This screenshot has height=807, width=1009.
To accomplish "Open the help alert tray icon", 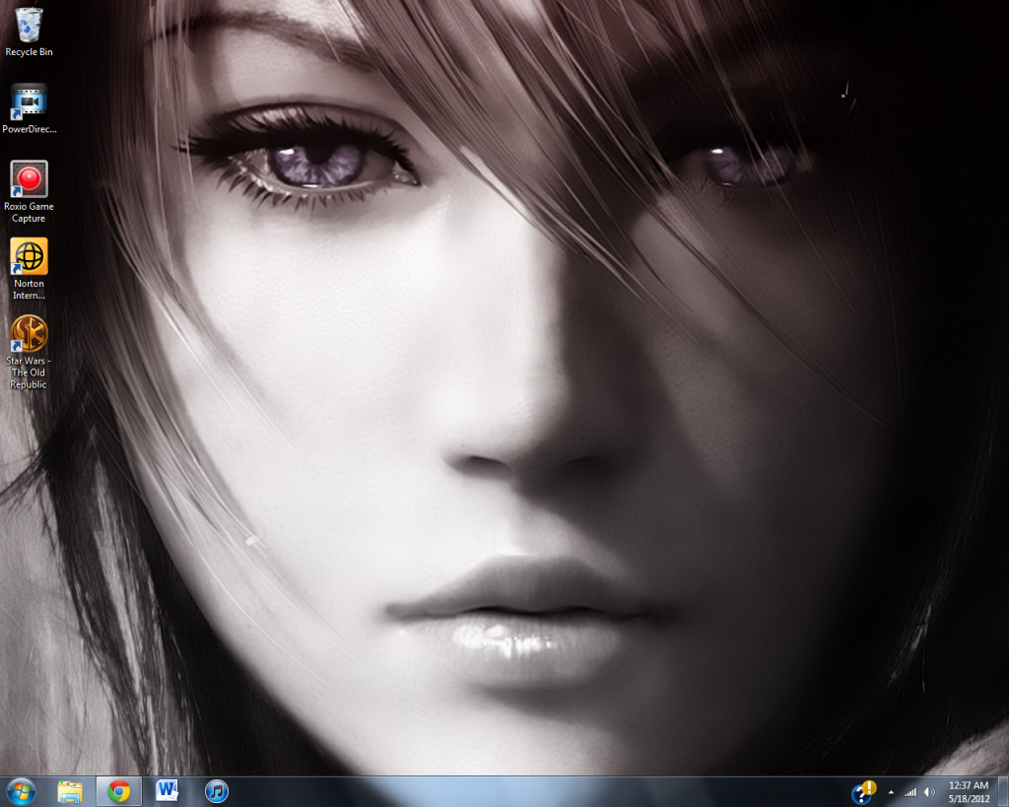I will click(x=863, y=792).
